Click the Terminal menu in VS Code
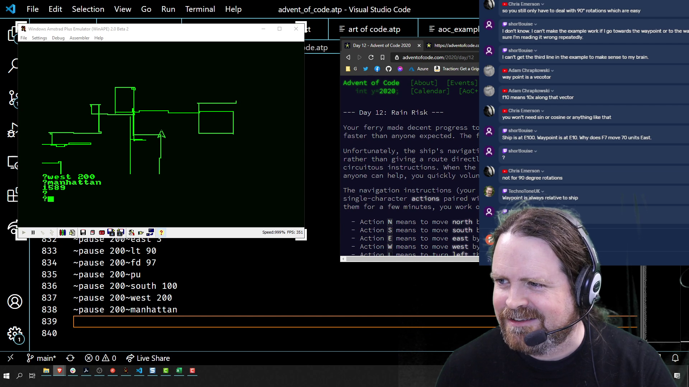 (200, 9)
